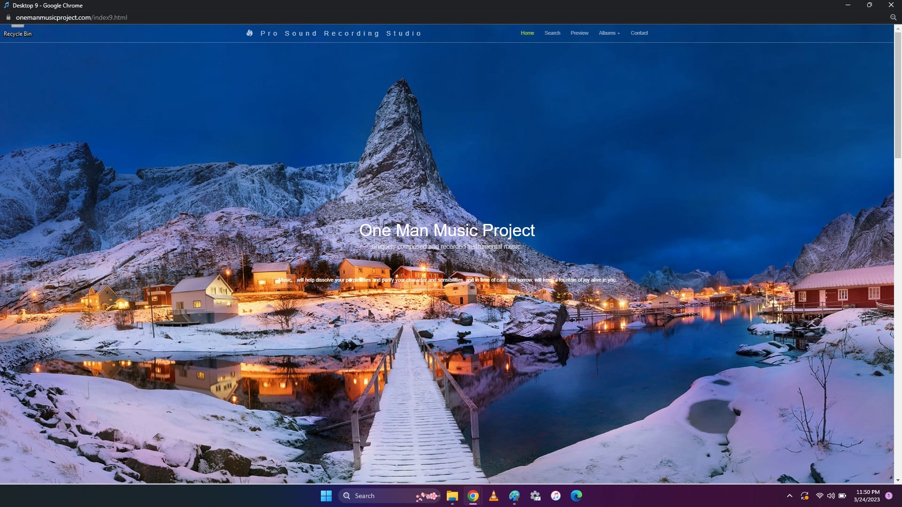Screen dimensions: 902x507
Task: Click the flame logo beside Pro Sound
Action: point(249,33)
